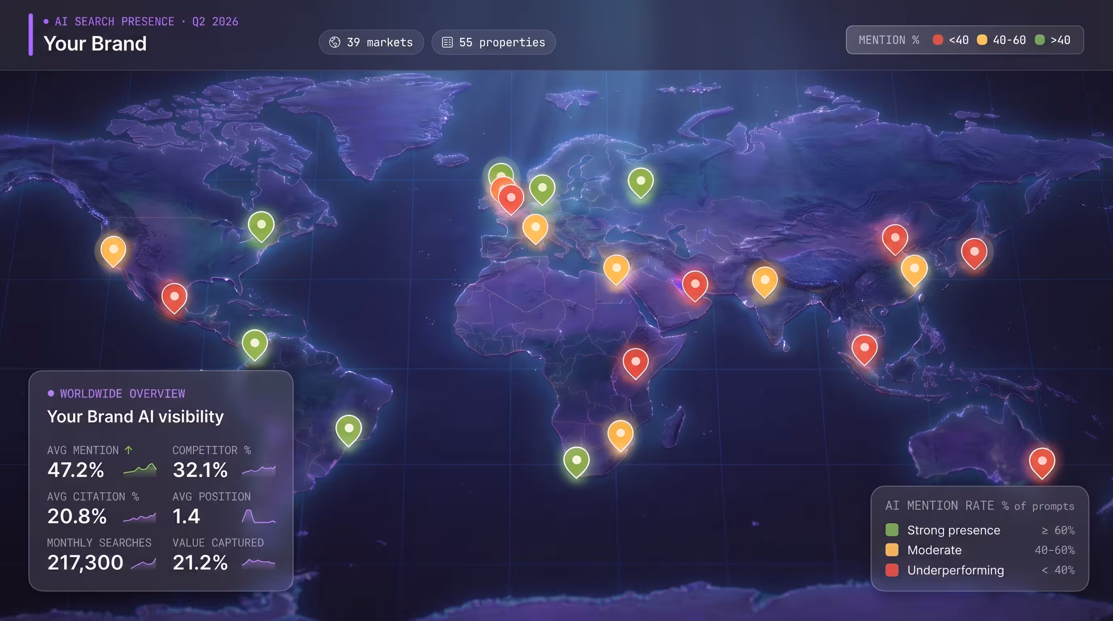Screen dimensions: 1113x621
Task: Select the green pin over the Netherlands
Action: [542, 190]
